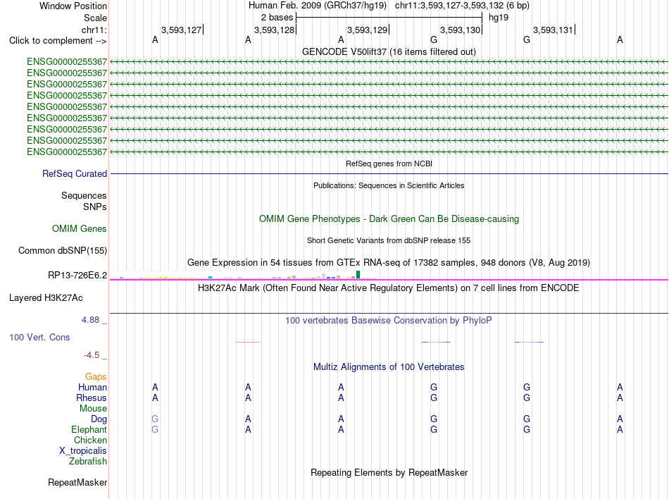Click the RefSeq Curated blue intron line

(x=389, y=173)
